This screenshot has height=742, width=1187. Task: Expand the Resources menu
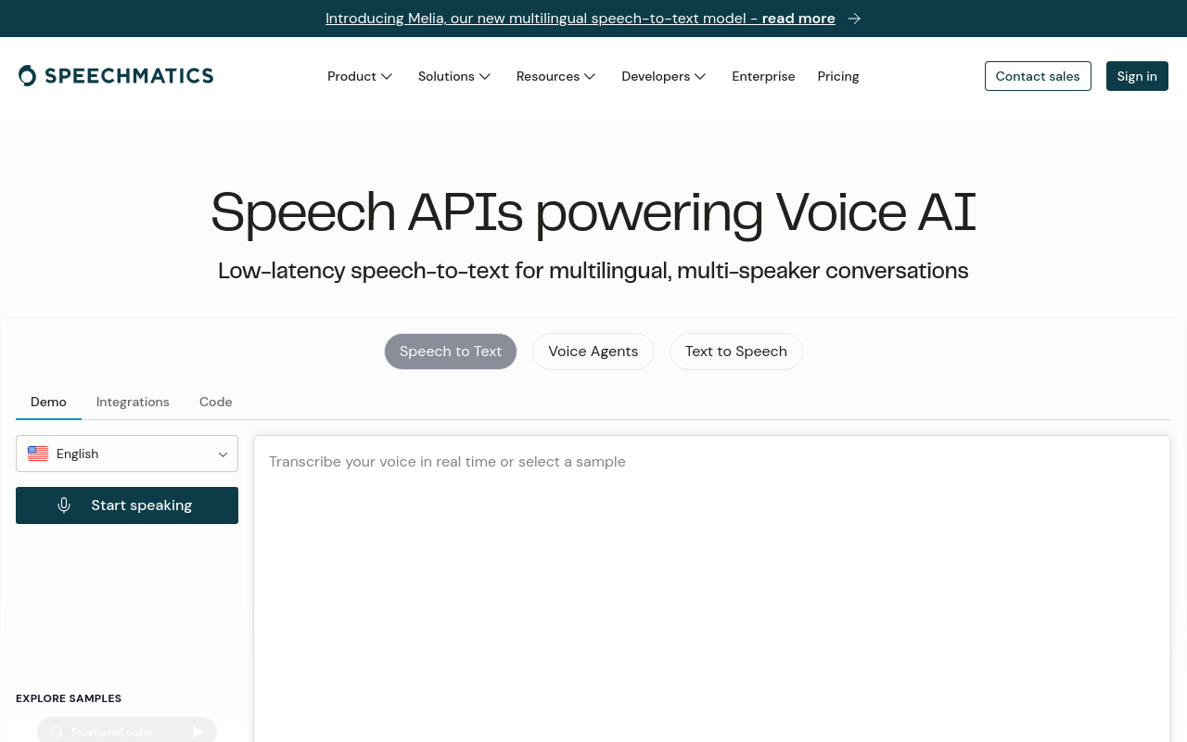tap(556, 76)
